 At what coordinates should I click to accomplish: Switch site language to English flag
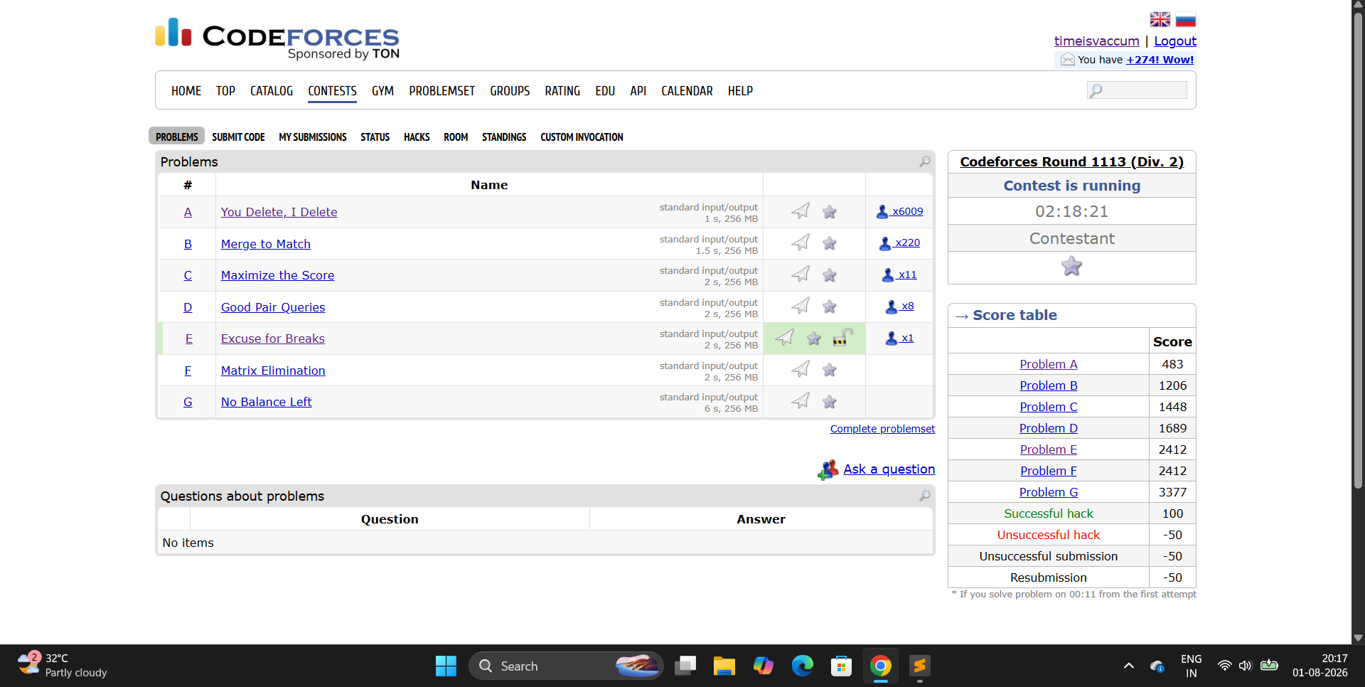point(1160,20)
